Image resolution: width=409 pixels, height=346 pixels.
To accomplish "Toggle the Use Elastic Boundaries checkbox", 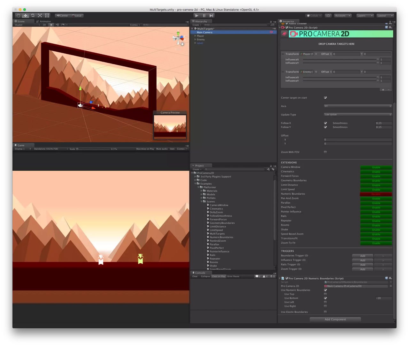I will coord(325,312).
